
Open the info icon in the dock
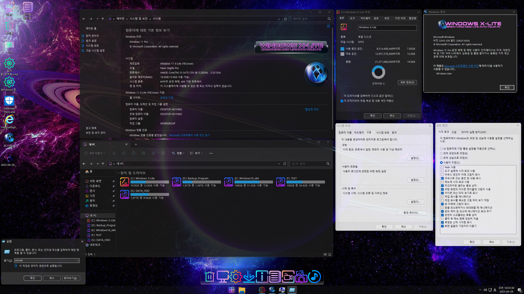pos(262,277)
